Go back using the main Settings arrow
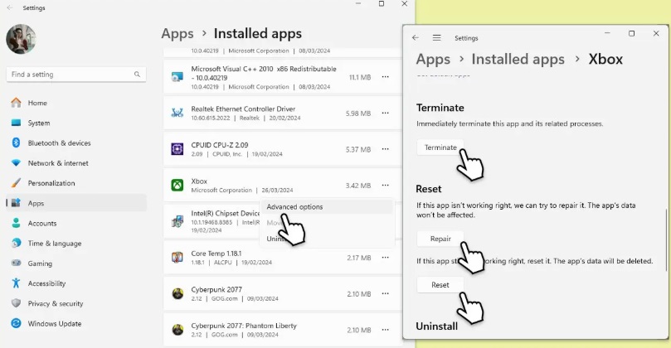The height and width of the screenshot is (348, 671). coord(10,7)
